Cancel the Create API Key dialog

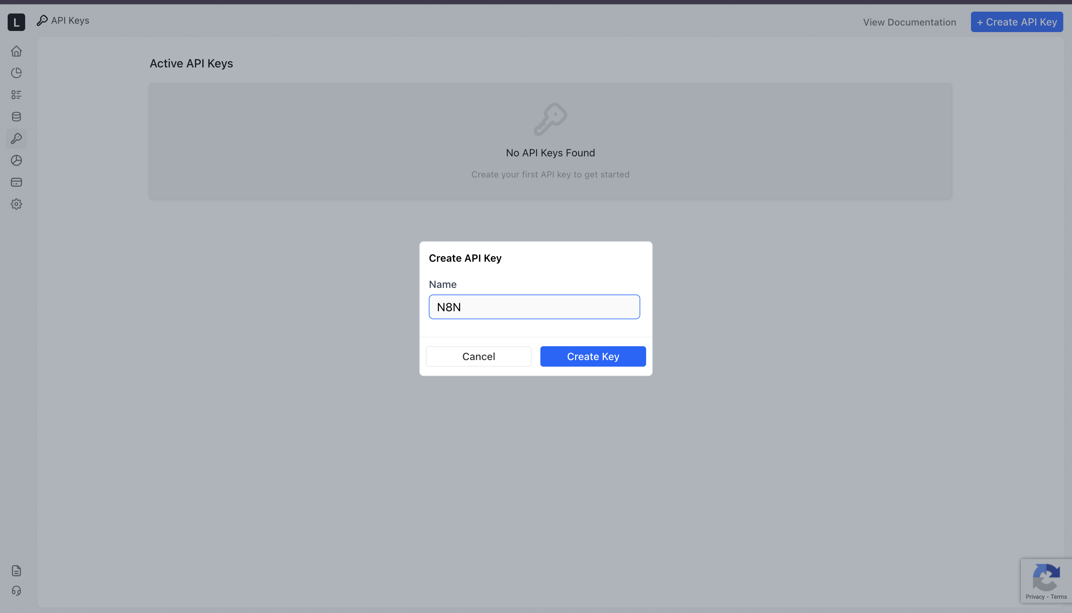pos(478,356)
